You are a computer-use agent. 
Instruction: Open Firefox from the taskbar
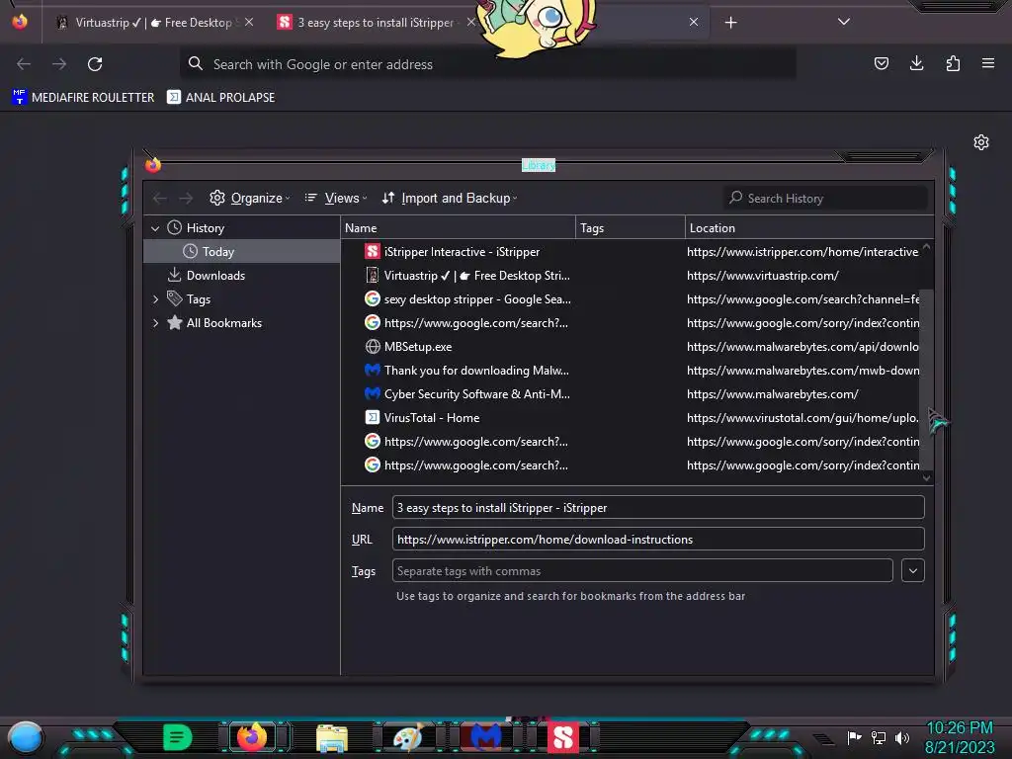click(x=252, y=737)
